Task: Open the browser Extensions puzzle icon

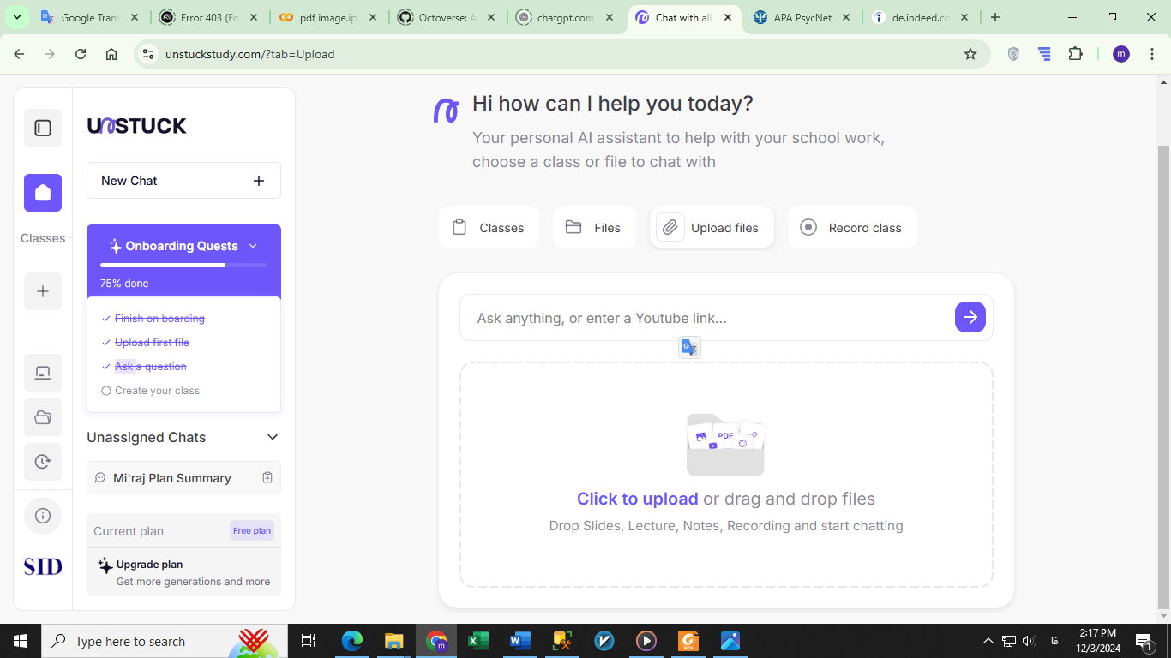Action: click(x=1076, y=54)
